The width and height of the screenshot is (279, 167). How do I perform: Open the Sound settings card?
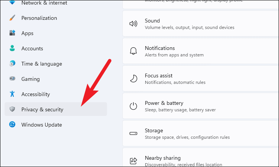tap(201, 24)
